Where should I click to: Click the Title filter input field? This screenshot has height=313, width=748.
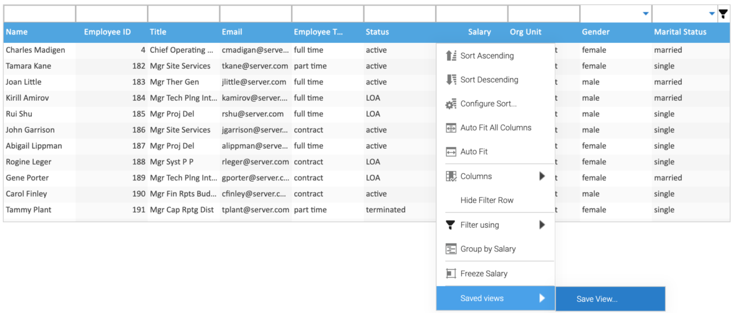click(x=183, y=14)
